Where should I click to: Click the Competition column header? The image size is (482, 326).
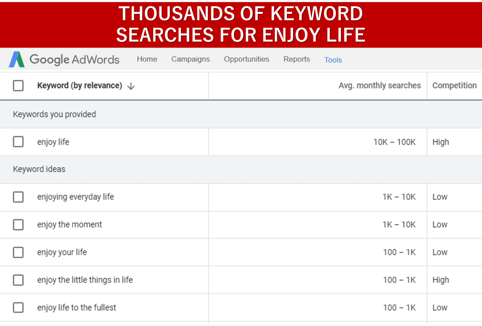[x=454, y=86]
